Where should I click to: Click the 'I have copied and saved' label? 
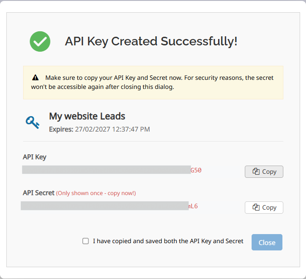pyautogui.click(x=168, y=241)
